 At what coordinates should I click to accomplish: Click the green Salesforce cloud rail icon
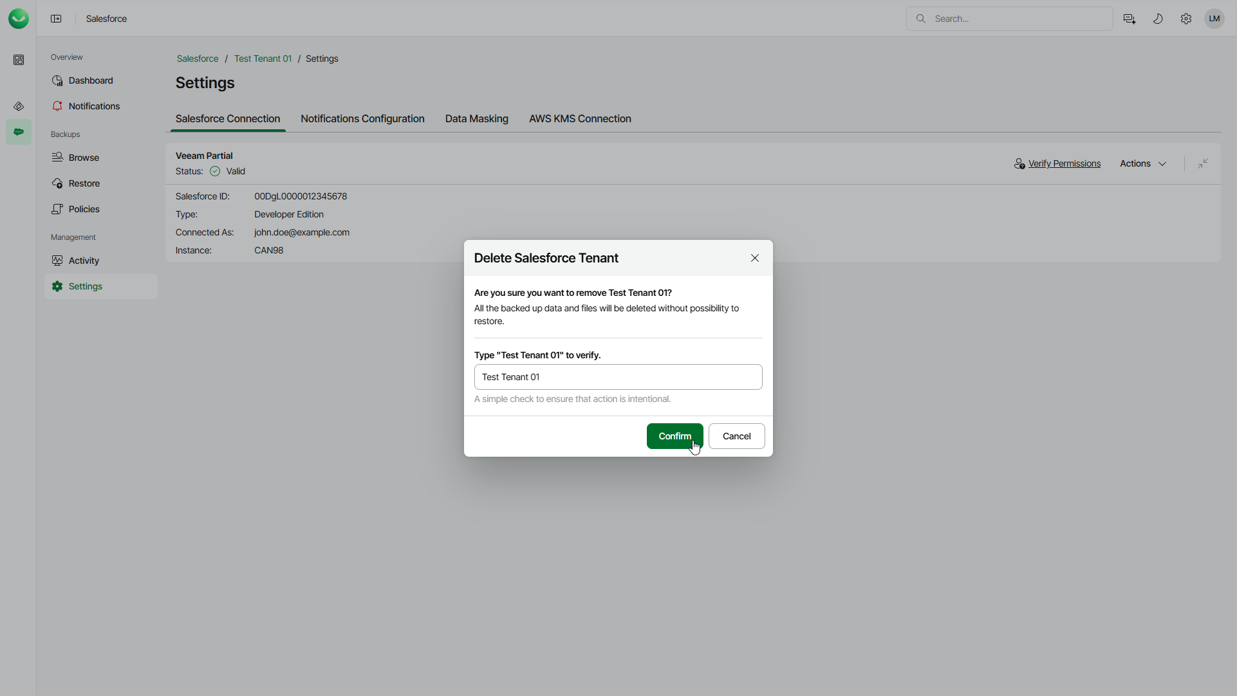point(19,132)
